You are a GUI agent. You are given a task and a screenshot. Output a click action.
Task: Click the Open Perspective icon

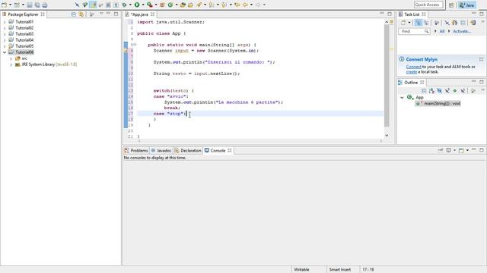click(x=451, y=5)
